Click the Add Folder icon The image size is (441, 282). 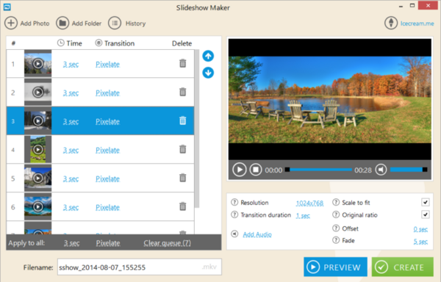(62, 23)
